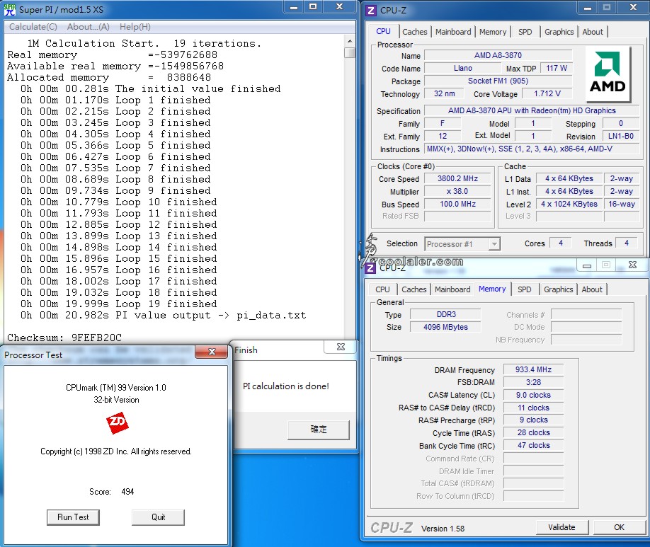Switch to CPU tab in lower CPU-Z window
650x547 pixels.
(382, 289)
